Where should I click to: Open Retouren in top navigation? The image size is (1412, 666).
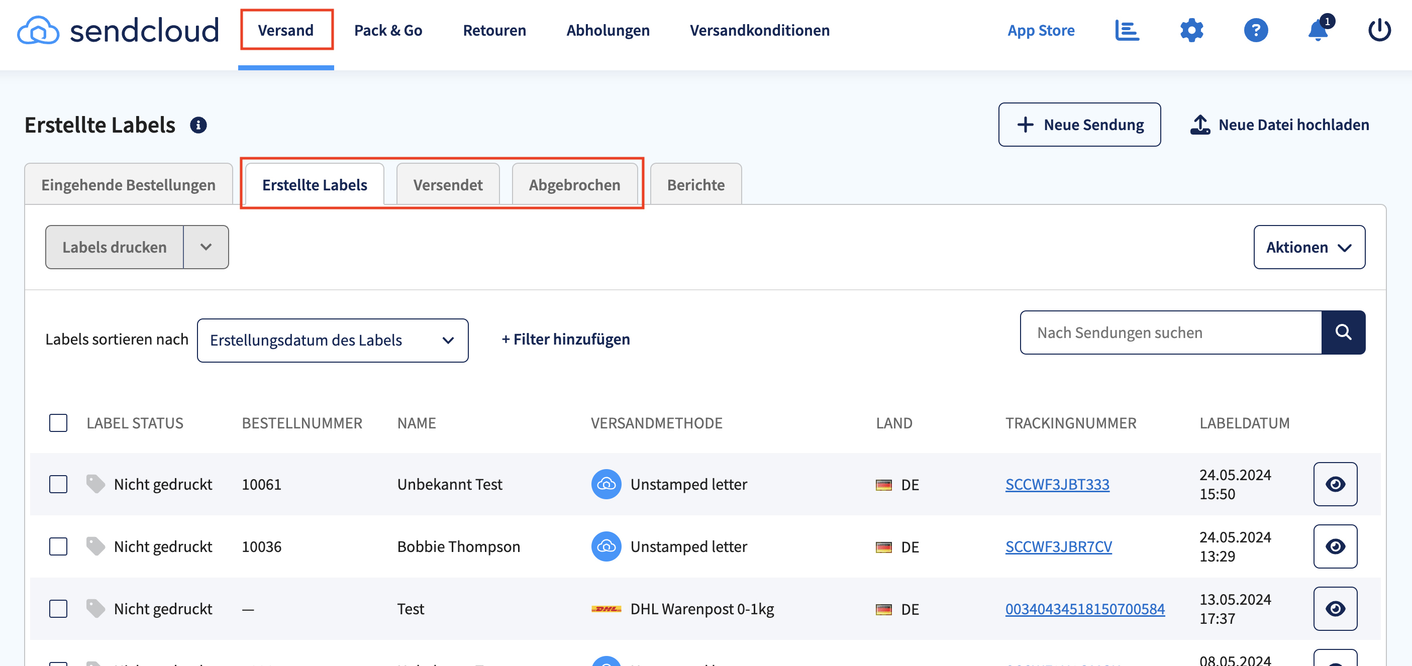pyautogui.click(x=494, y=30)
